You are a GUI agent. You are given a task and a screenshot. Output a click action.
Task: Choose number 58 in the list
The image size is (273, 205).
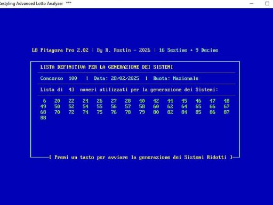(x=142, y=106)
